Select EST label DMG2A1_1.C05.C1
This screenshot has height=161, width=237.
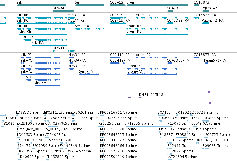(x=212, y=140)
